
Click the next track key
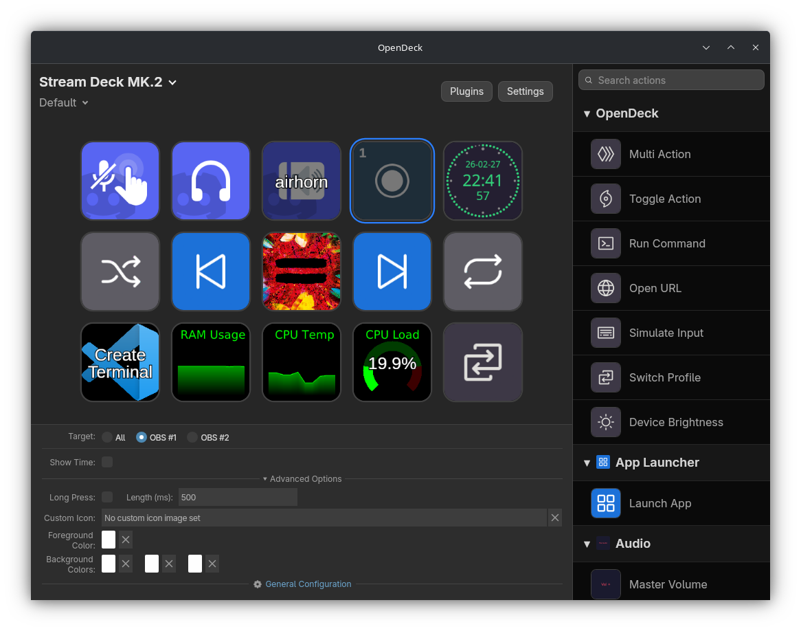pos(392,272)
